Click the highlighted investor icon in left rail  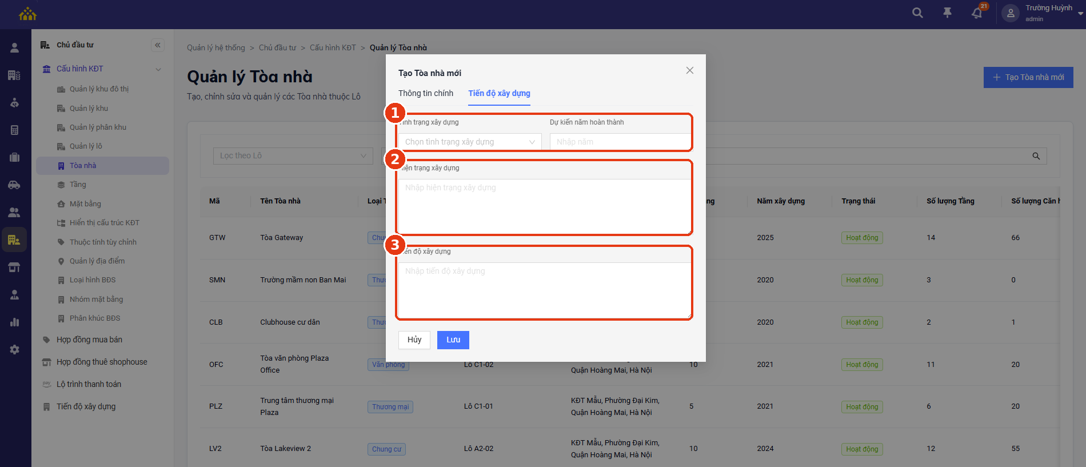[x=14, y=240]
